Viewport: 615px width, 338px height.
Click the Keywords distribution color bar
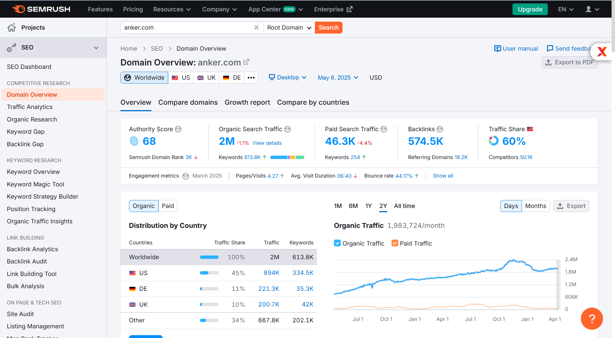(287, 157)
